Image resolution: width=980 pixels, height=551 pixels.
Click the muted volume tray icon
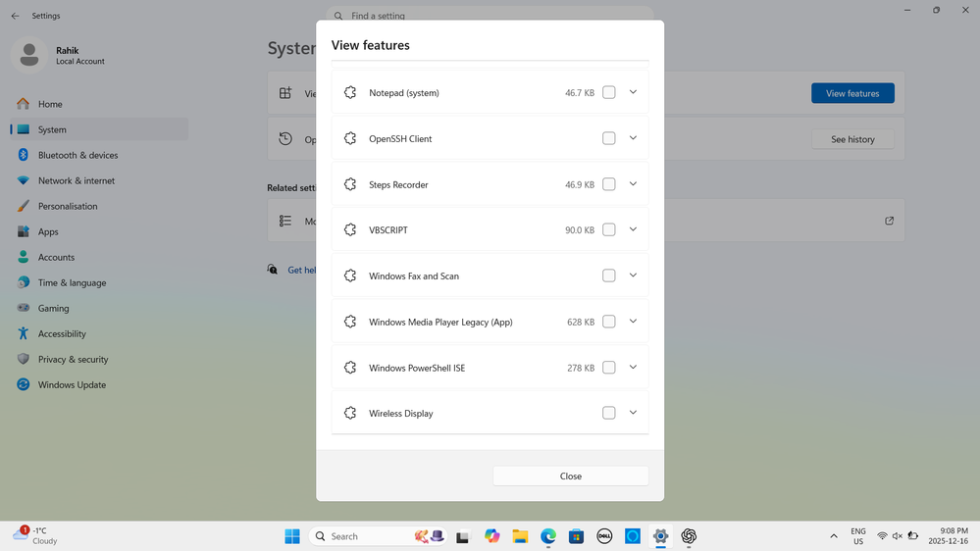pos(897,536)
